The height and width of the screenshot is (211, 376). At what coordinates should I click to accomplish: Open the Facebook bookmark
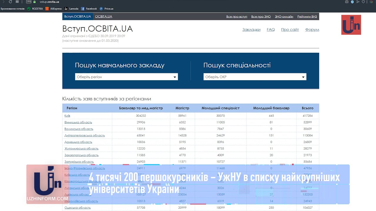pos(89,9)
